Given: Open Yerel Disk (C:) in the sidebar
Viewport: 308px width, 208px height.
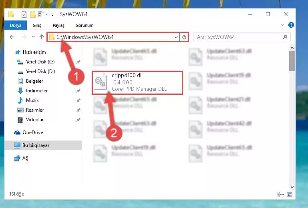Looking at the screenshot, I should click(x=40, y=62).
